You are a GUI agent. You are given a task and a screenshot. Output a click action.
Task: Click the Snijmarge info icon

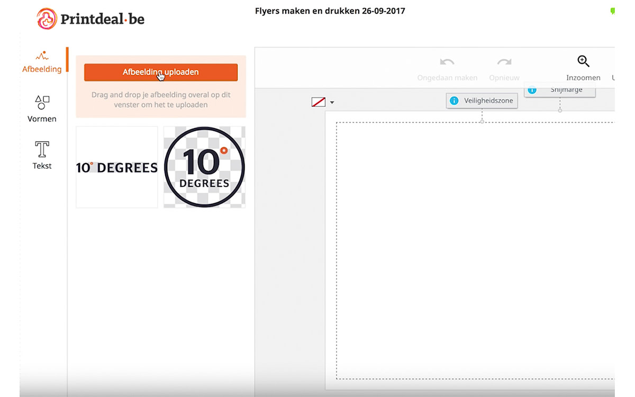532,91
